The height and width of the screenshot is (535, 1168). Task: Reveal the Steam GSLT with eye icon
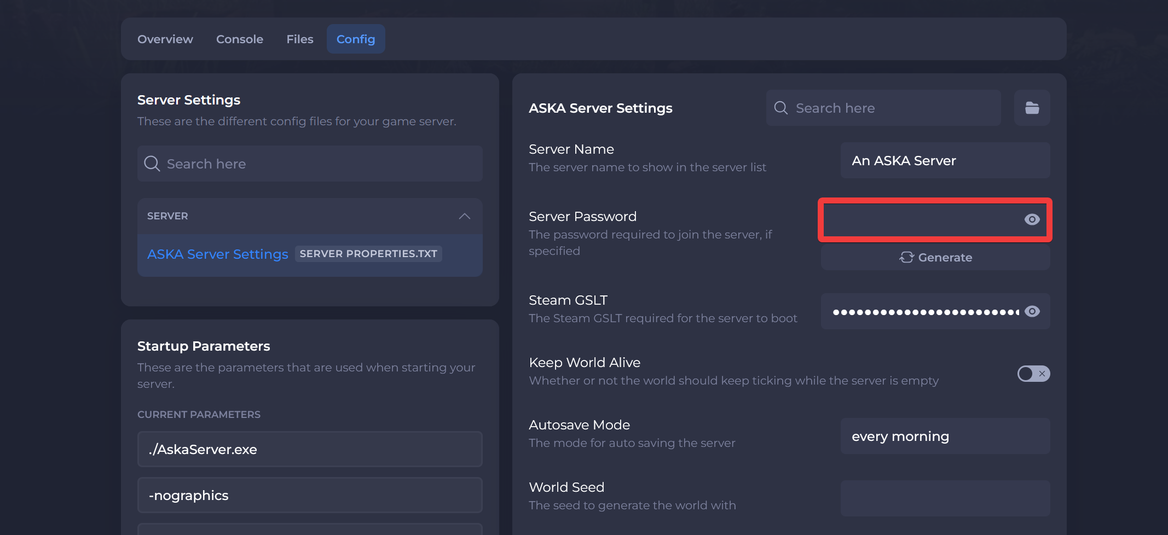pyautogui.click(x=1032, y=311)
